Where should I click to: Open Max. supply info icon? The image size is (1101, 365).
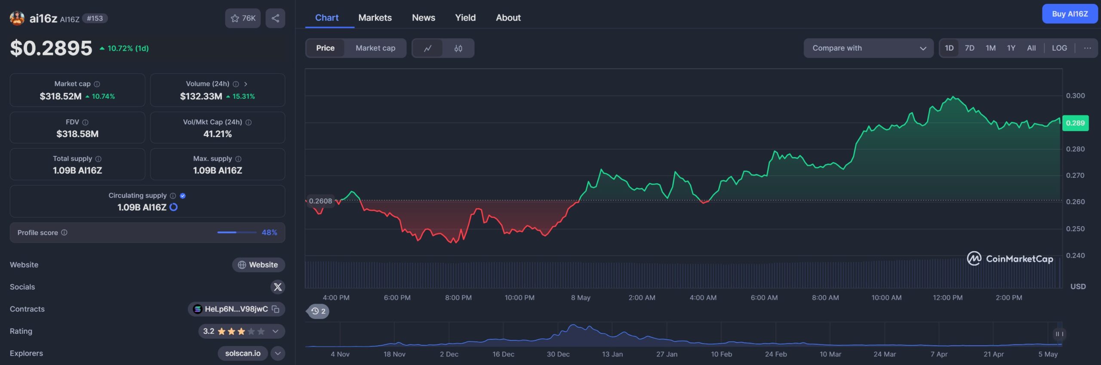point(238,159)
